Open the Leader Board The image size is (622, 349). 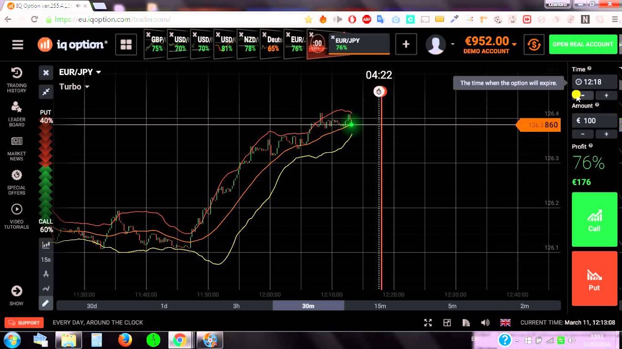click(17, 114)
